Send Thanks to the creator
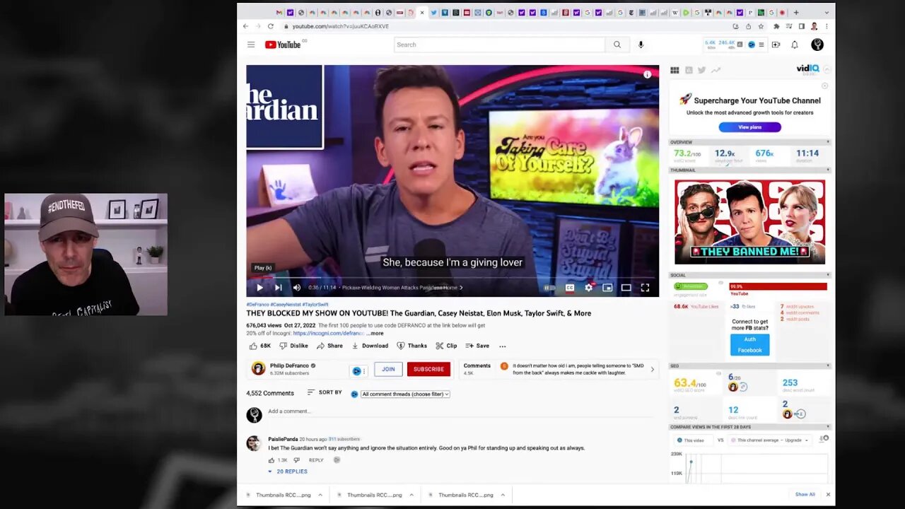 click(x=411, y=346)
